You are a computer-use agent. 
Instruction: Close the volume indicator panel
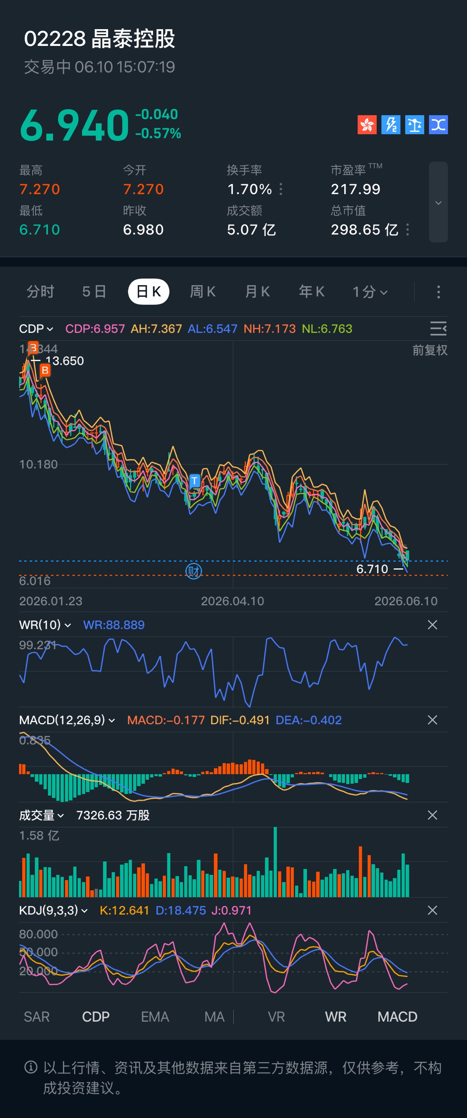coord(433,815)
